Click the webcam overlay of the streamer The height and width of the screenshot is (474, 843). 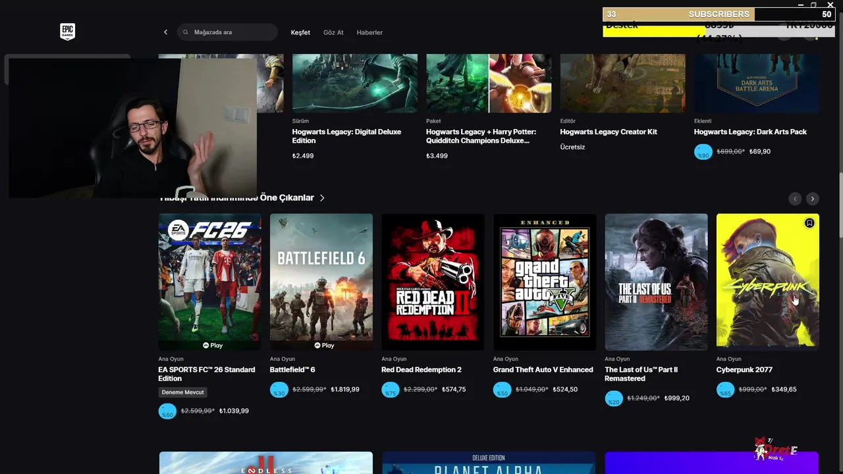[x=132, y=128]
